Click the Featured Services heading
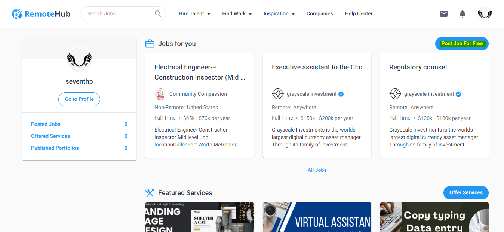This screenshot has width=504, height=232. [185, 193]
